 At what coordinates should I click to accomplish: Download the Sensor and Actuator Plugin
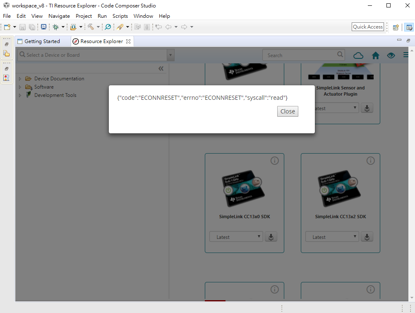pos(367,108)
